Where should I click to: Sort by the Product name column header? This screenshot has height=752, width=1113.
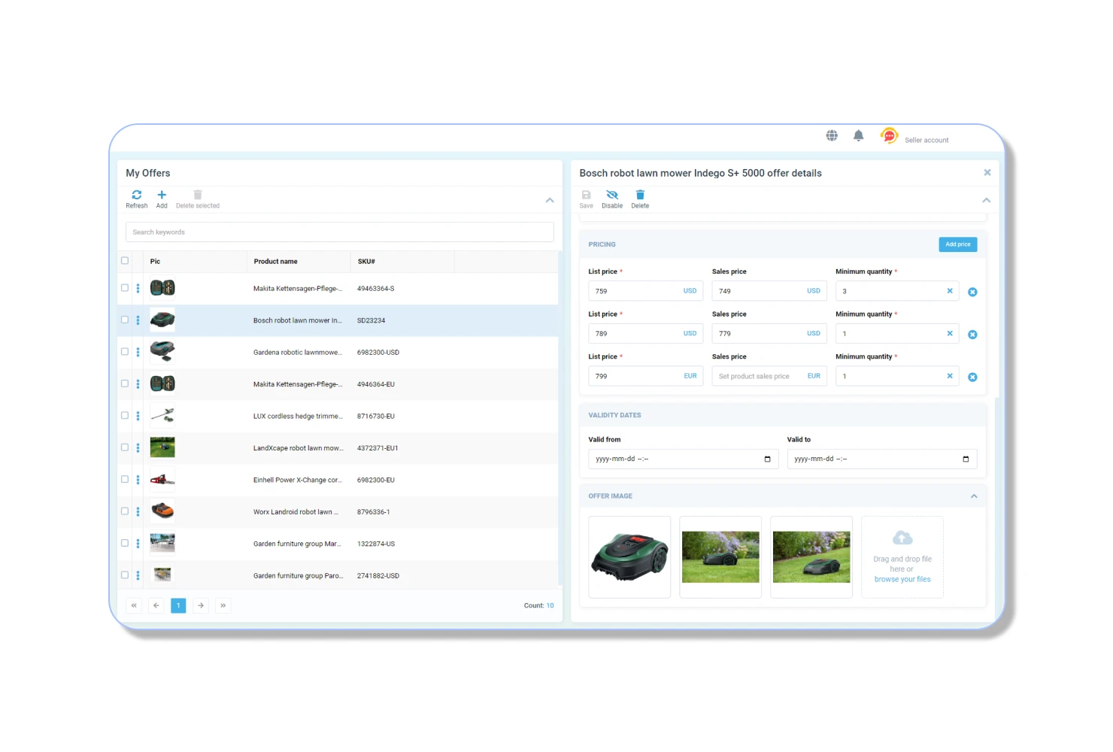click(276, 262)
